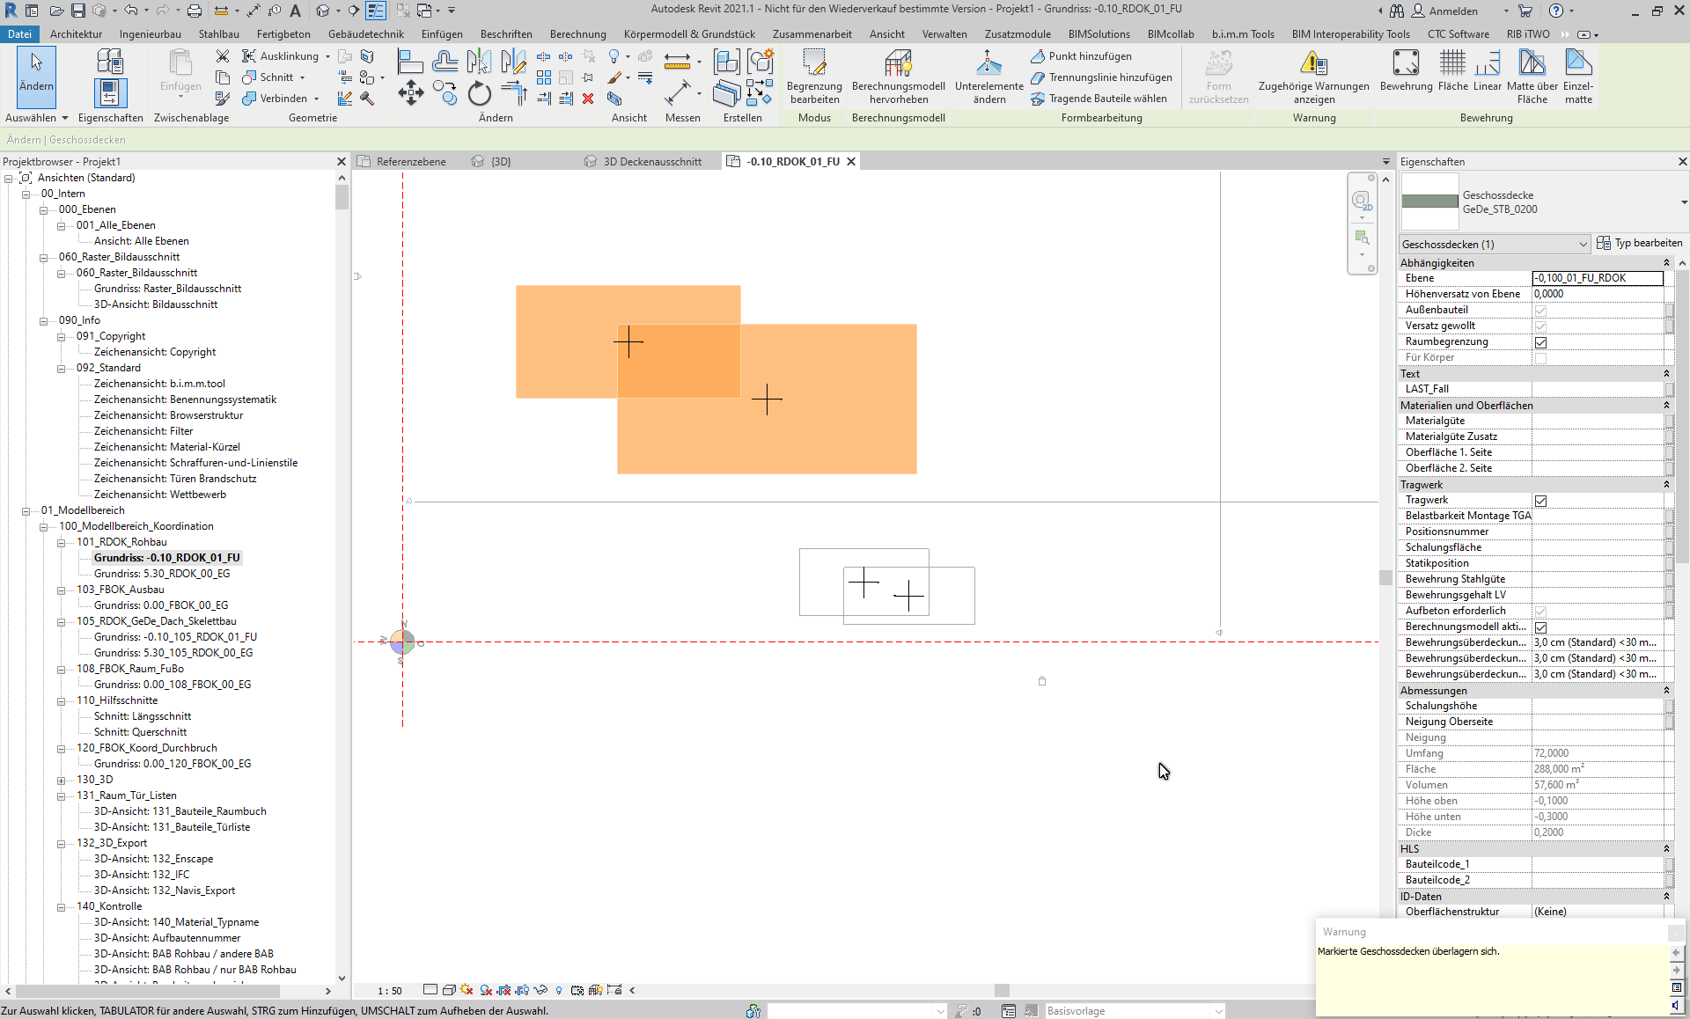The height and width of the screenshot is (1019, 1690).
Task: Expand the 130_3D tree node
Action: (59, 780)
